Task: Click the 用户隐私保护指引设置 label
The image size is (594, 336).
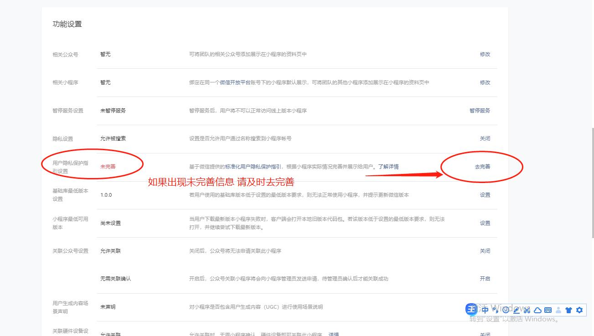Action: pos(71,167)
